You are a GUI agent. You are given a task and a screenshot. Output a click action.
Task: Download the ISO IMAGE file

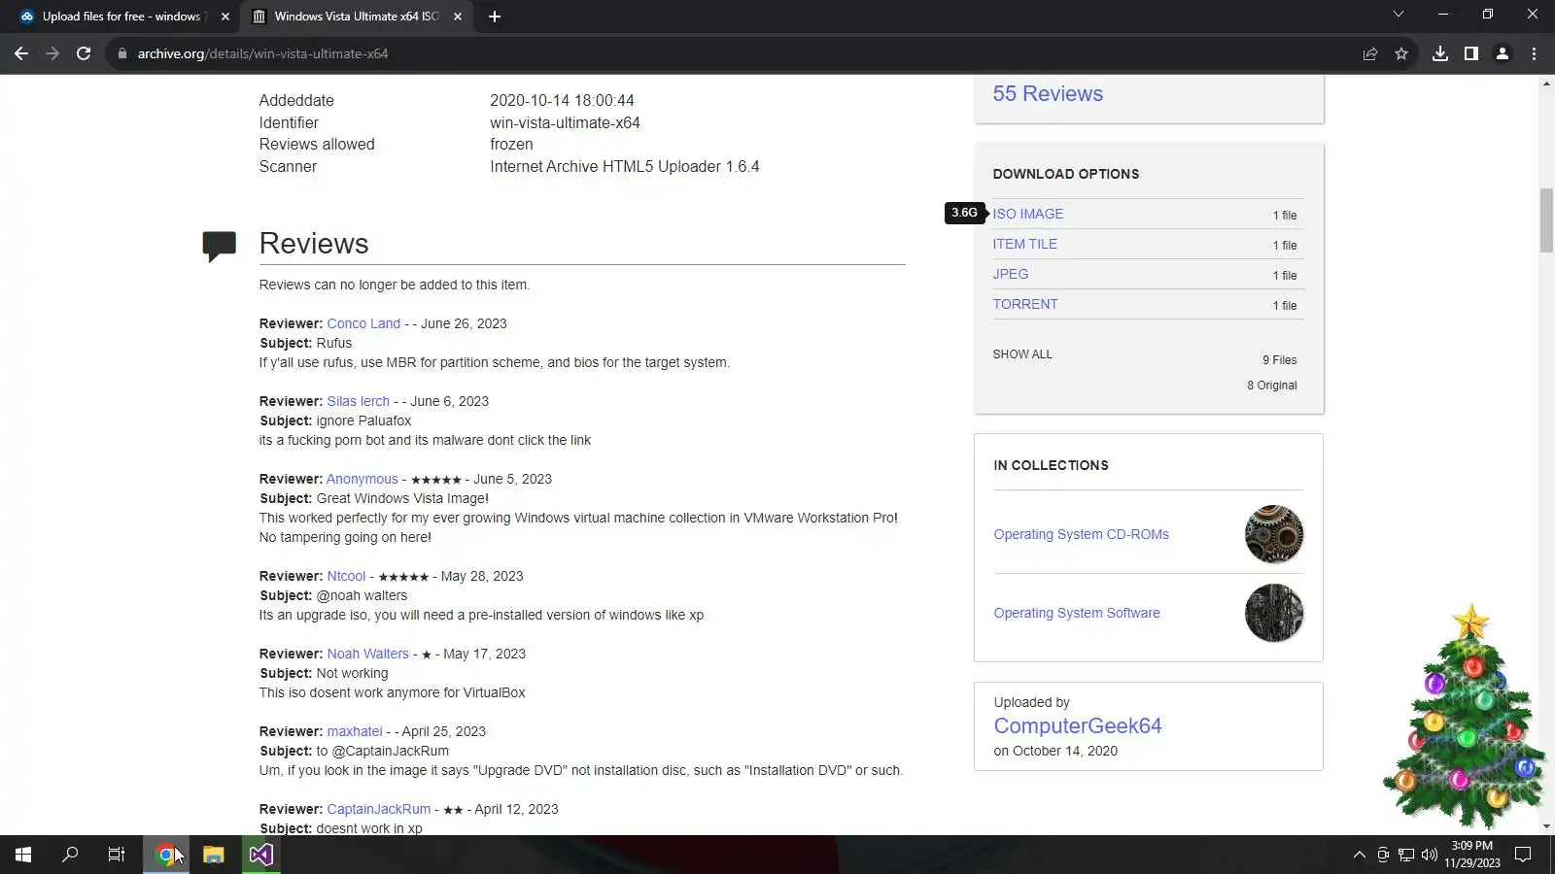pos(1028,214)
